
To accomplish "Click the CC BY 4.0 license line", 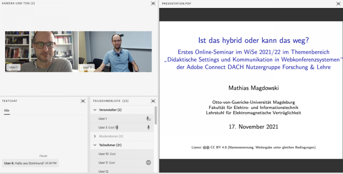I will click(x=254, y=147).
